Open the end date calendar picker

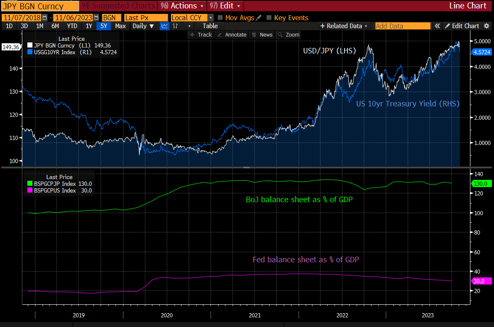click(x=96, y=18)
